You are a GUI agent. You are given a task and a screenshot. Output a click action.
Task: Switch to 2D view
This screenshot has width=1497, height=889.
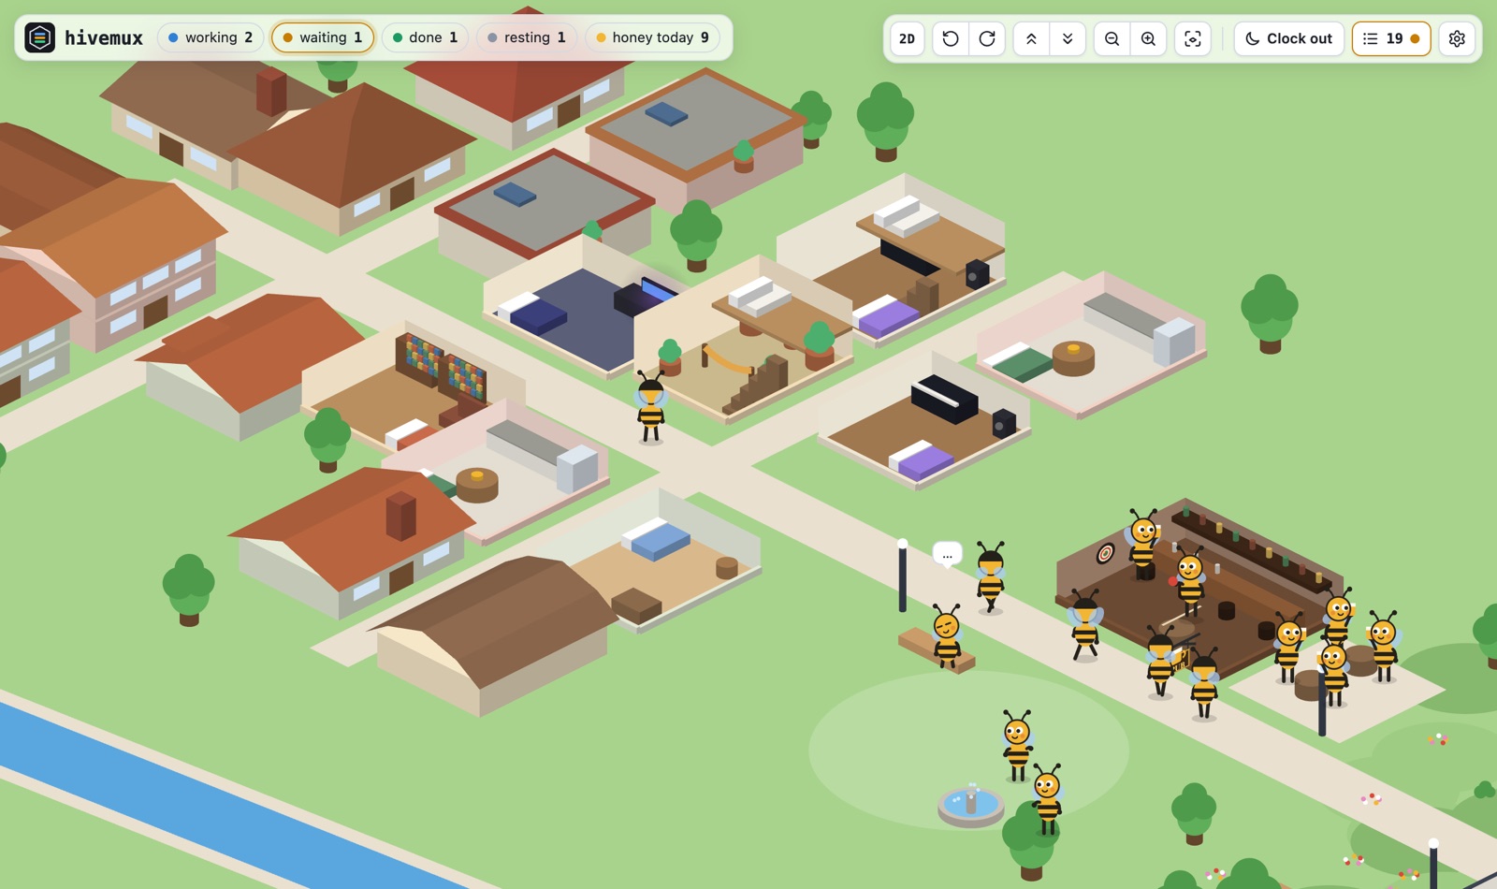[907, 38]
